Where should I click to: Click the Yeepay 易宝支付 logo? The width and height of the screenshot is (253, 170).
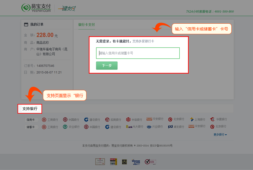pos(36,8)
